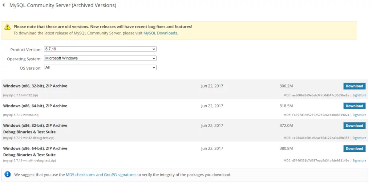Click the OS Version label
Image resolution: width=372 pixels, height=184 pixels.
pyautogui.click(x=31, y=68)
